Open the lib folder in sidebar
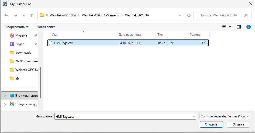The height and width of the screenshot is (133, 255). coord(17,78)
